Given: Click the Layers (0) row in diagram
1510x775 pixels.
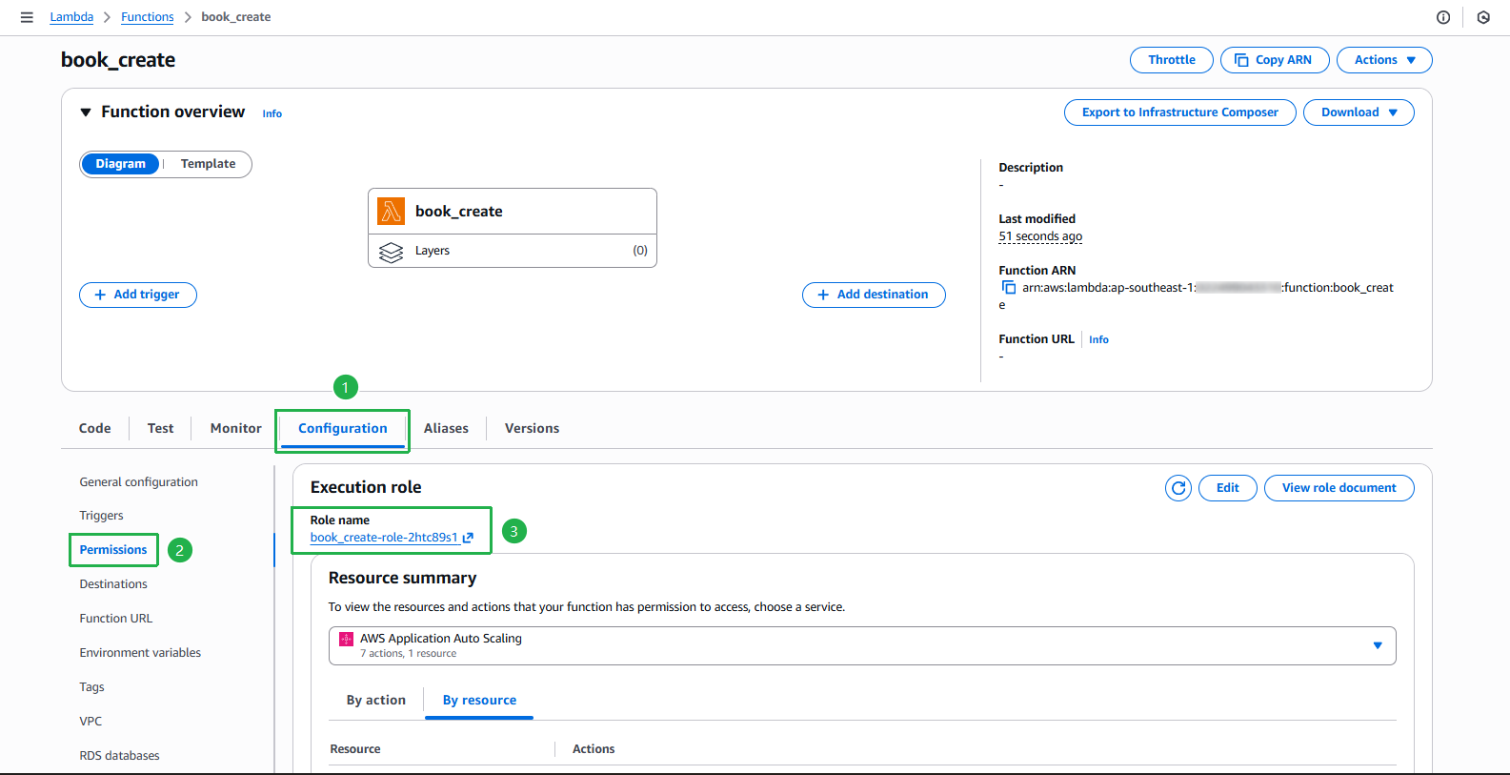Looking at the screenshot, I should (x=513, y=251).
